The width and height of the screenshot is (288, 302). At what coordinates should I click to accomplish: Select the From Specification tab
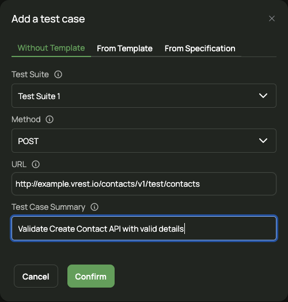click(x=200, y=48)
